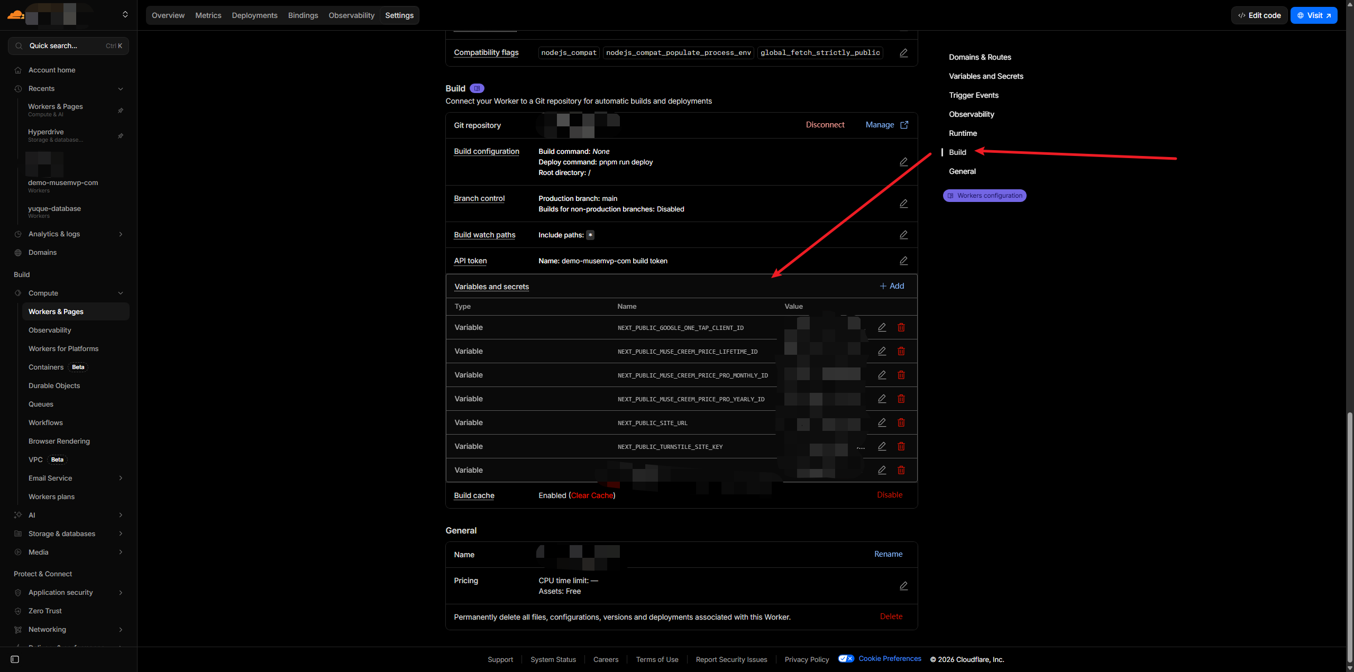Image resolution: width=1354 pixels, height=672 pixels.
Task: Unpin Hyperdrive recent item
Action: 121,136
